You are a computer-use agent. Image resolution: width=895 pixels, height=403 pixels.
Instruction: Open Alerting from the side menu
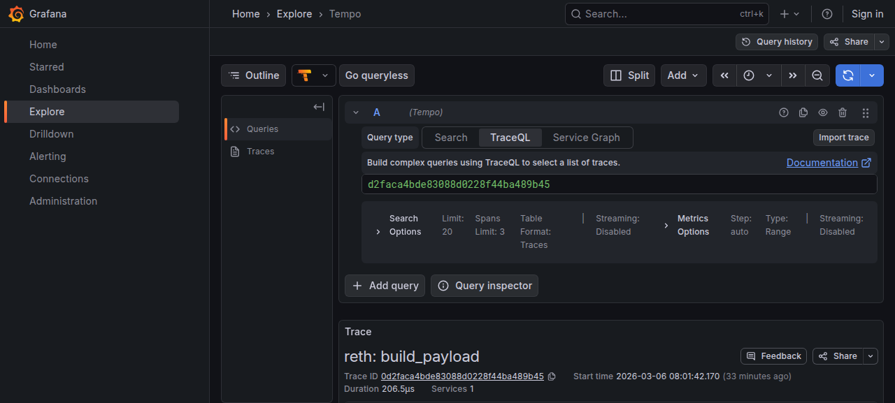point(48,156)
